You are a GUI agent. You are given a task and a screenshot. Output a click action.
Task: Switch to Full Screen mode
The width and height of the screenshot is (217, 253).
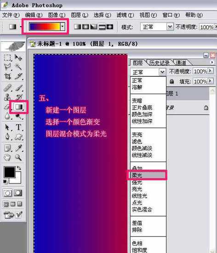(19, 204)
